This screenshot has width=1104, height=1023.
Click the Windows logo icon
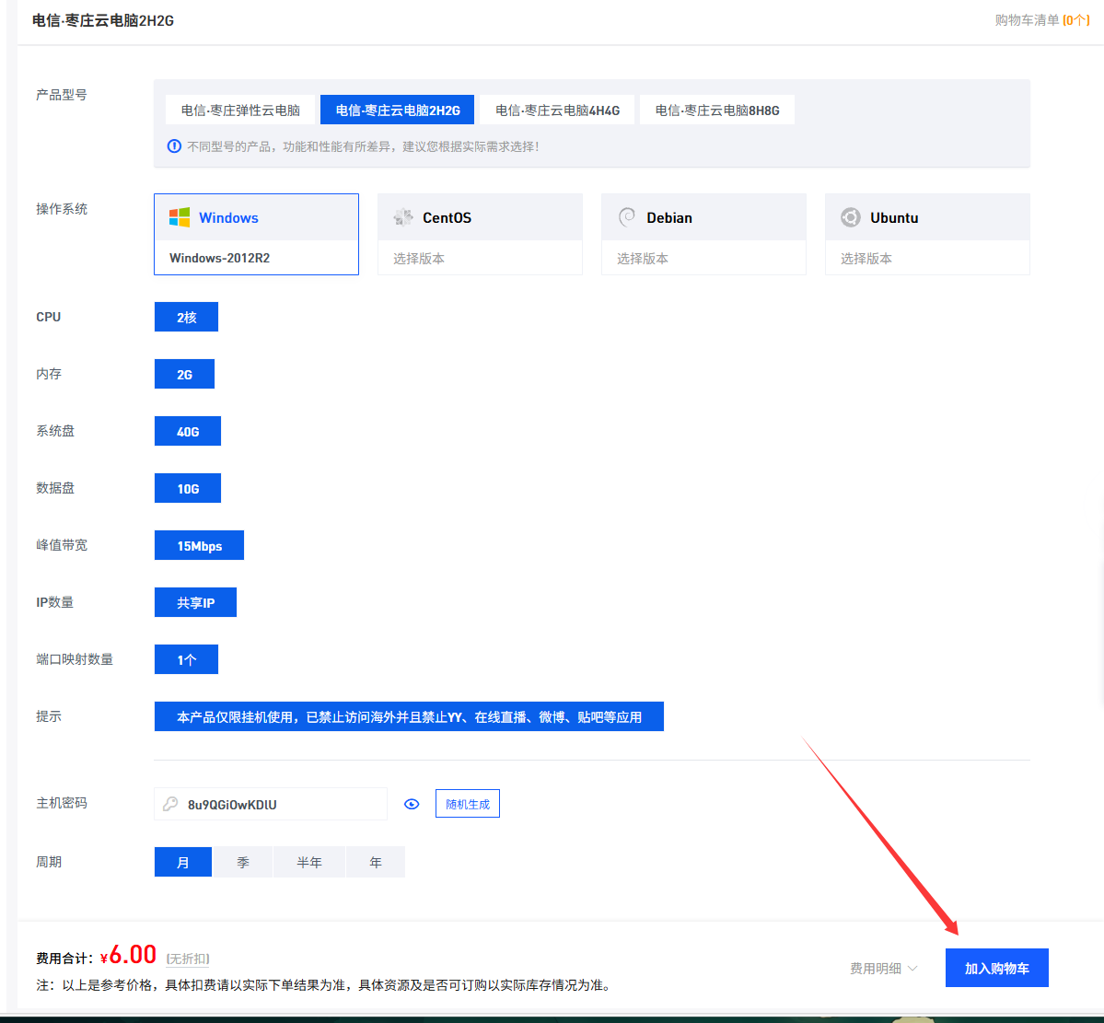coord(180,217)
